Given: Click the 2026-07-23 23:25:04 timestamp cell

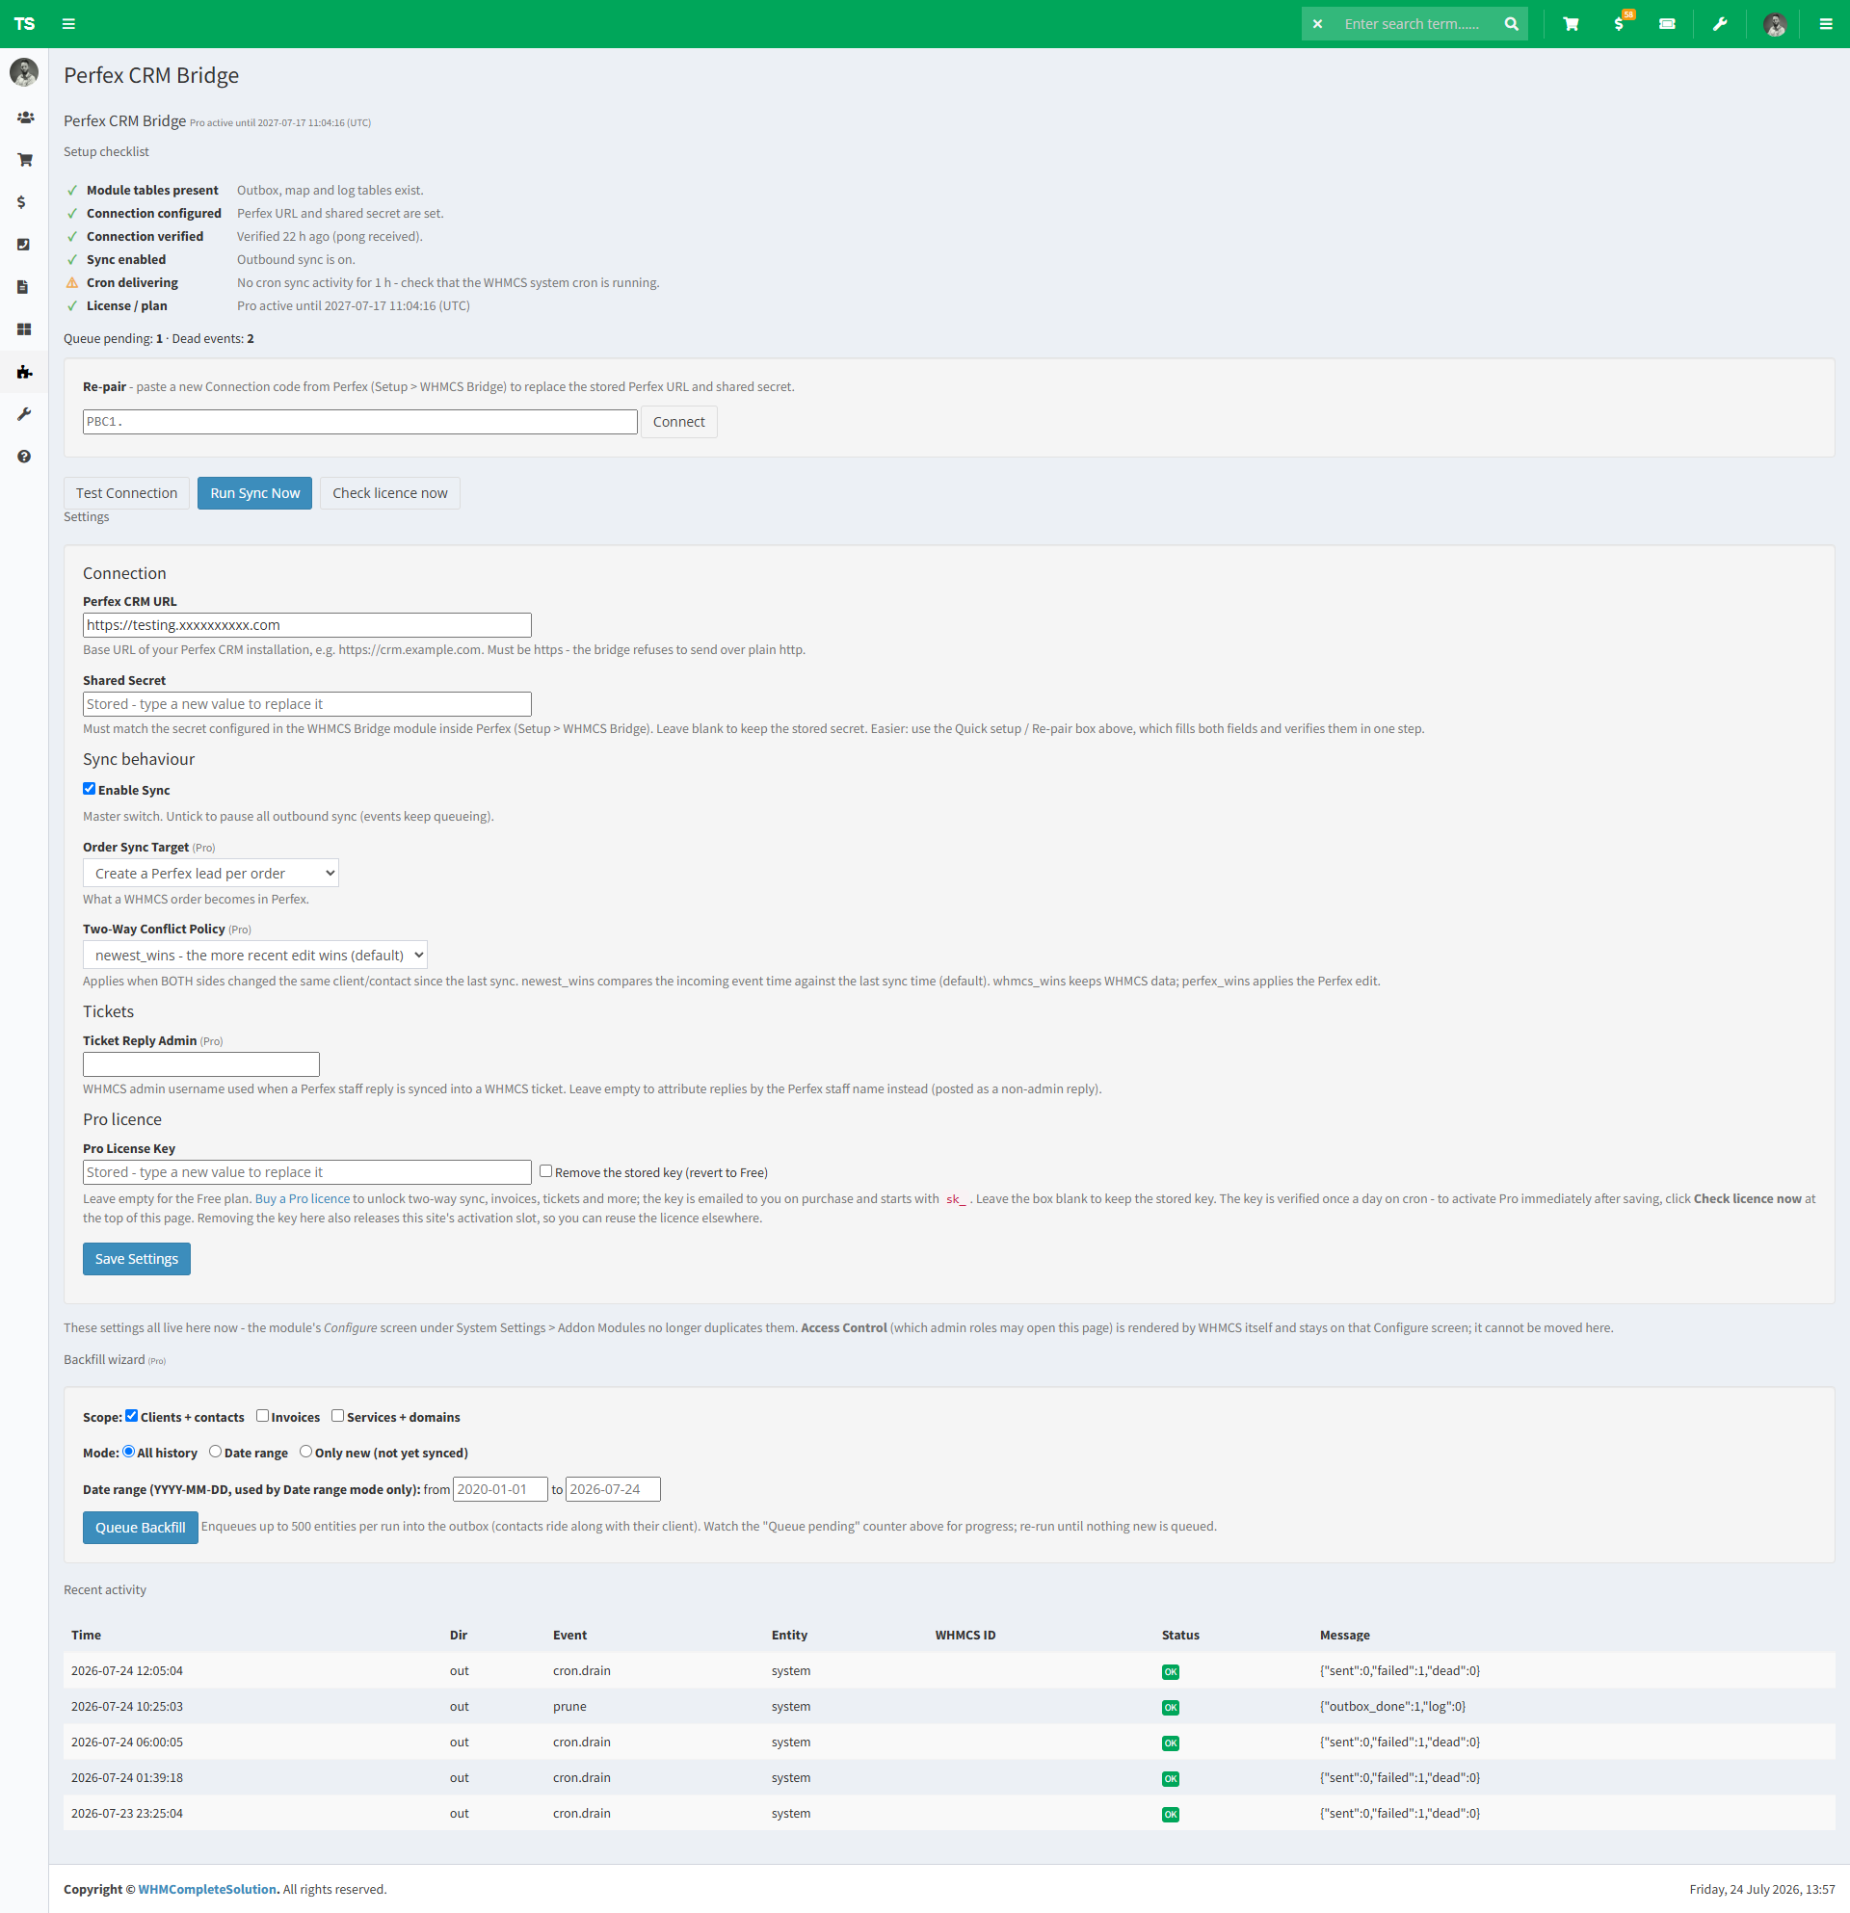Looking at the screenshot, I should click(127, 1815).
